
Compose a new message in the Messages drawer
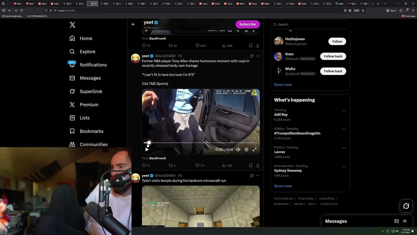[396, 221]
